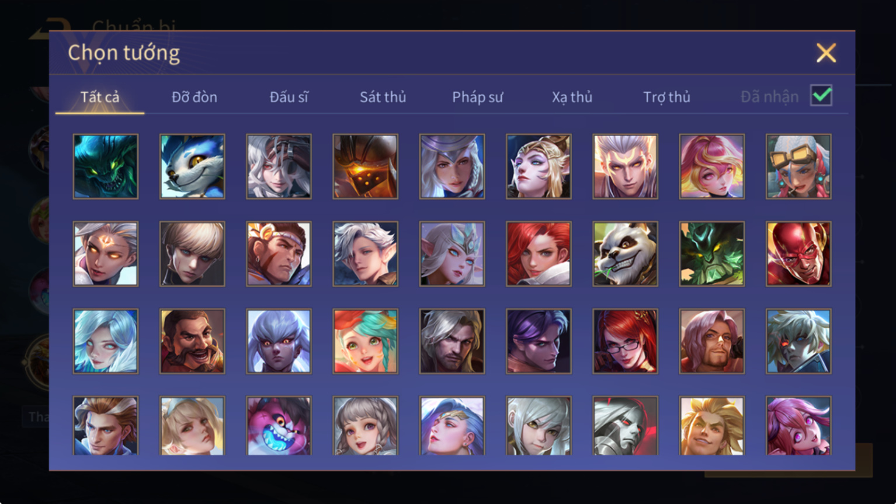Select the dark green monster hero
The width and height of the screenshot is (896, 504).
106,166
